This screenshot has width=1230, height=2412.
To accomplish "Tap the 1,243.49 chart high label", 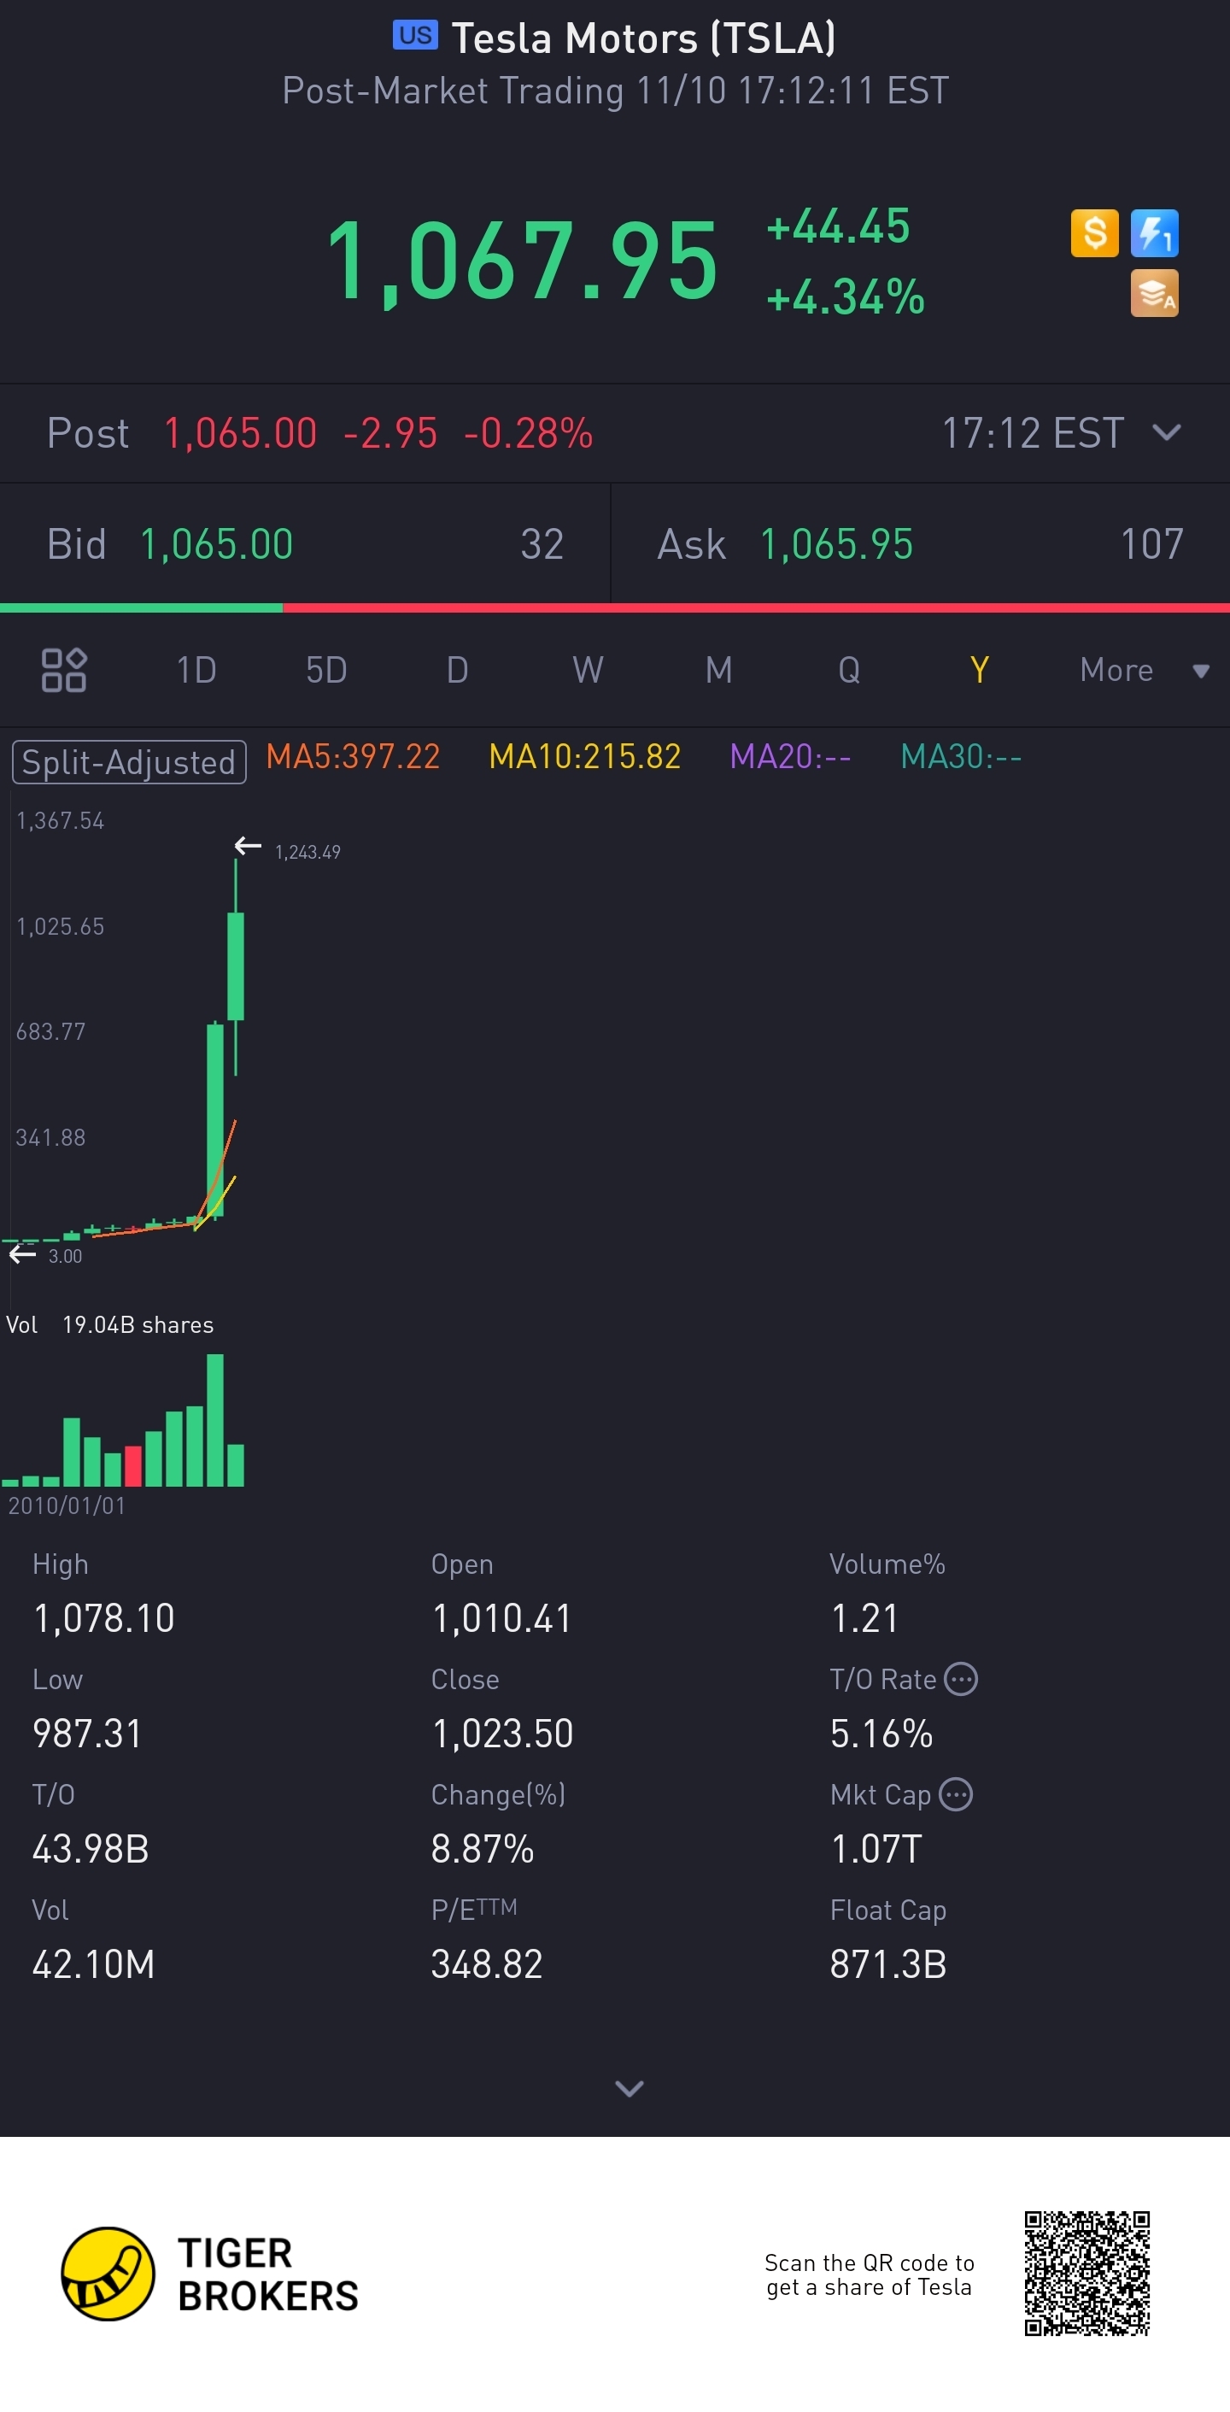I will coord(307,852).
